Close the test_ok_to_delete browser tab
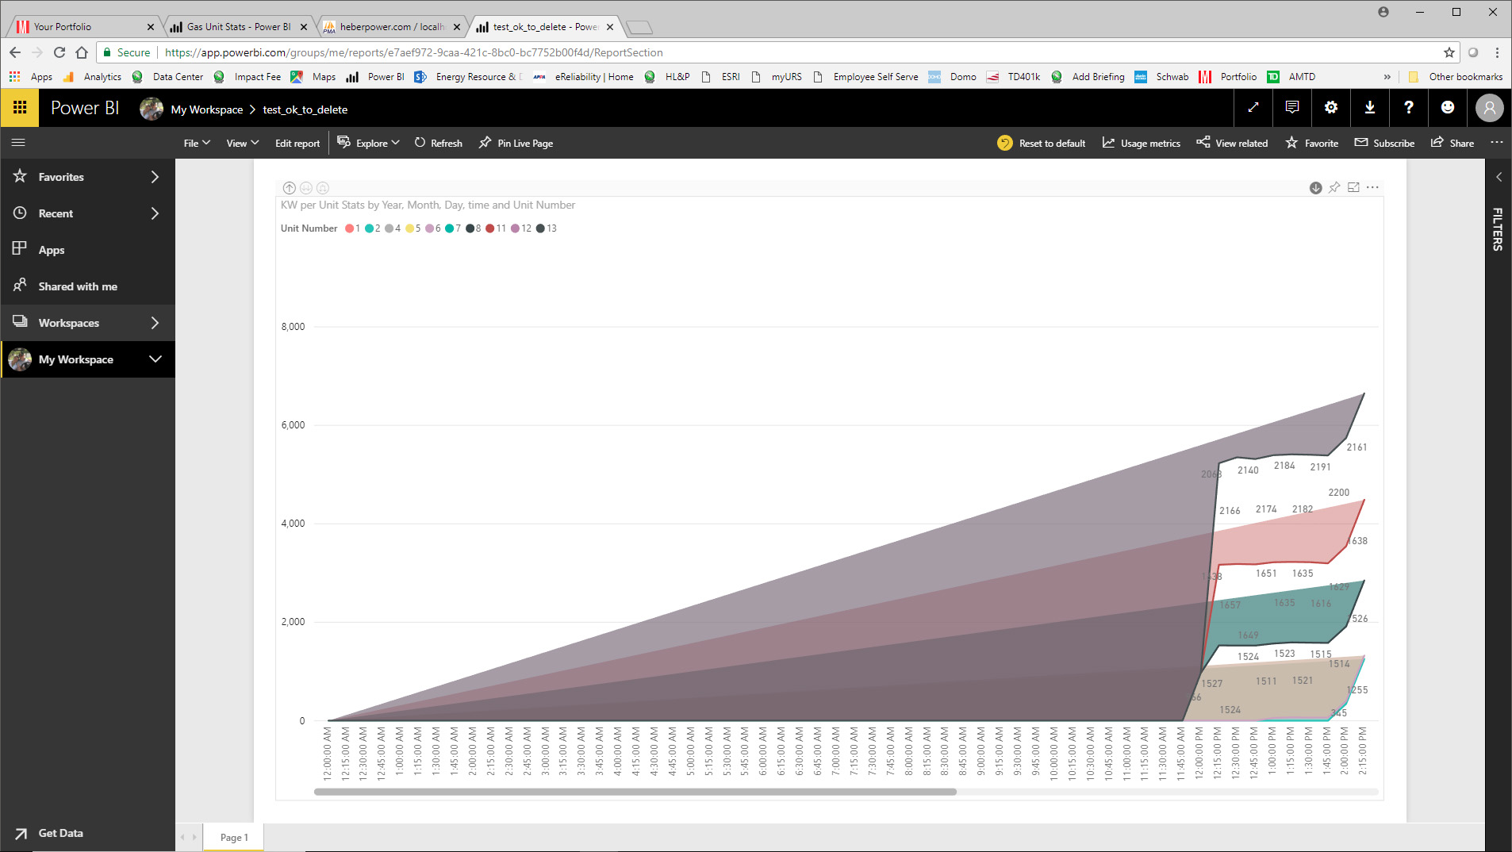Viewport: 1512px width, 852px height. (610, 27)
